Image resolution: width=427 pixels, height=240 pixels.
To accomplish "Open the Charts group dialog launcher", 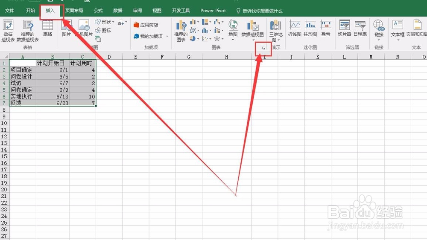I will 263,48.
